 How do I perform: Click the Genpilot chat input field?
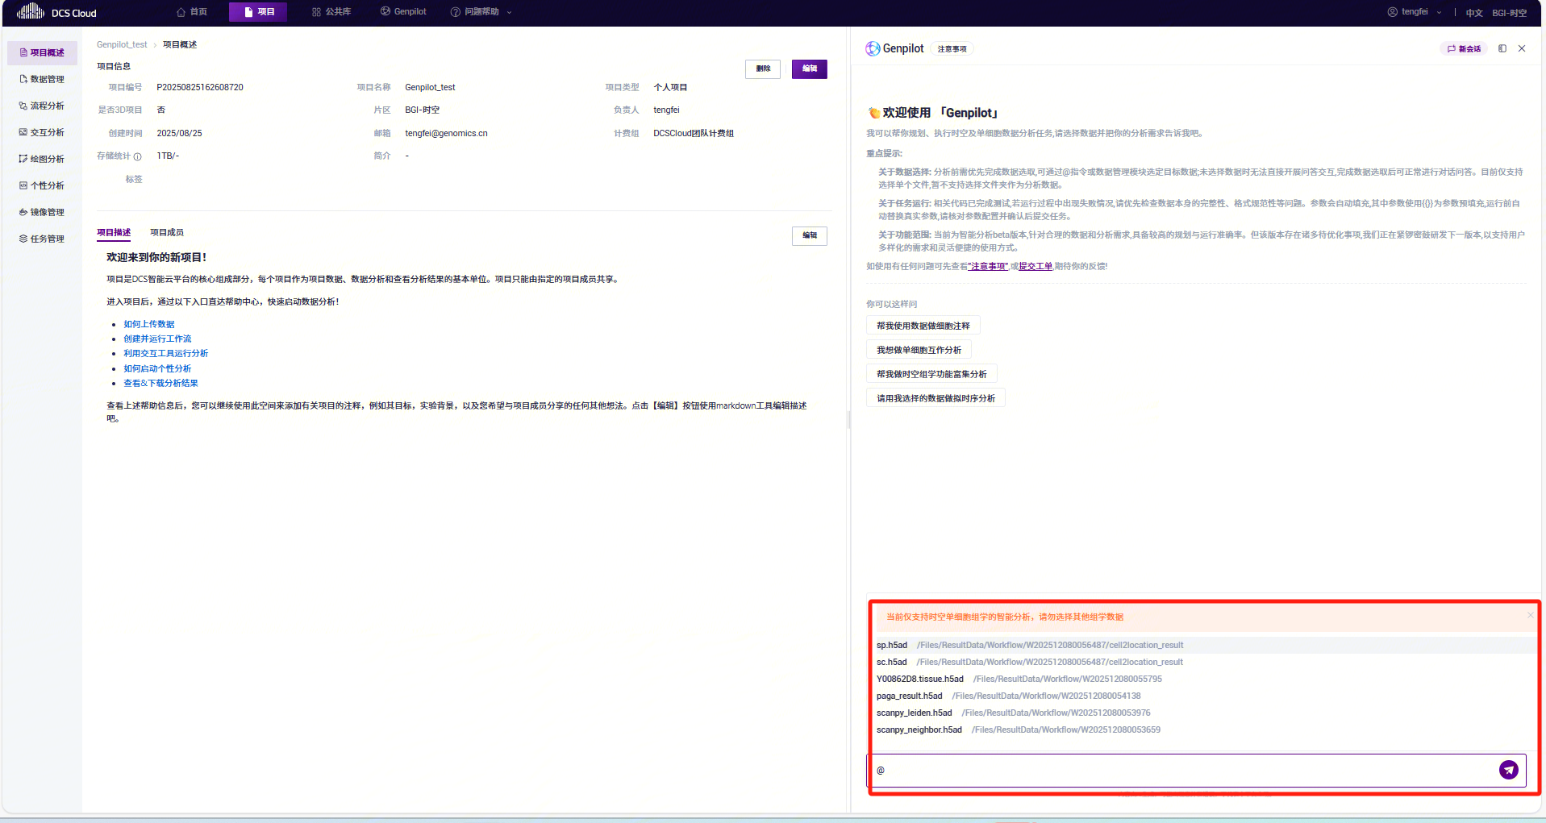1186,770
